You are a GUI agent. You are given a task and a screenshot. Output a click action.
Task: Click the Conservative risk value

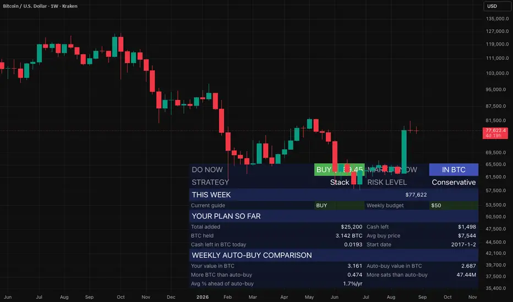pos(454,182)
